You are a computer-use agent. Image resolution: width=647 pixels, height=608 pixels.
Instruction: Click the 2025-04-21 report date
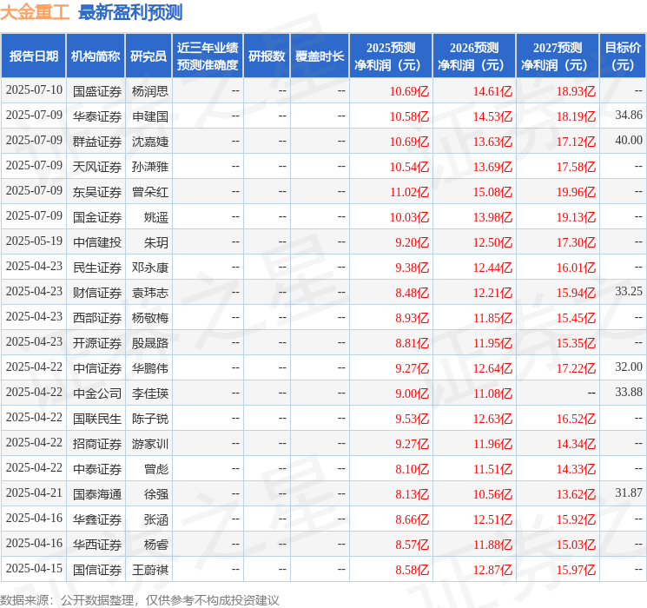(34, 492)
